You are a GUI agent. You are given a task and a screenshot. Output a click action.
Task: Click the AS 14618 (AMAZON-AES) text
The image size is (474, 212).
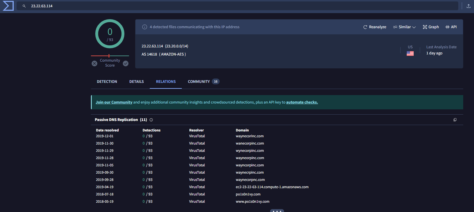[164, 54]
